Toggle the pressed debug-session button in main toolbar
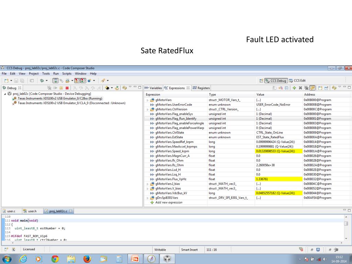The width and height of the screenshot is (352, 264). [x=55, y=80]
